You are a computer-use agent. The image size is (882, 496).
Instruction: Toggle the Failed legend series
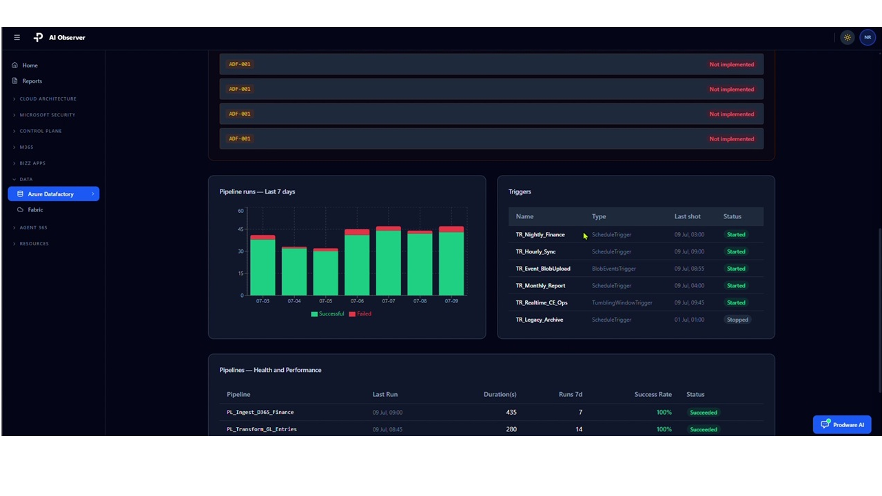(x=360, y=314)
